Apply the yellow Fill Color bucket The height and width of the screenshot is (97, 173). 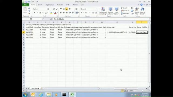[x=51, y=13]
